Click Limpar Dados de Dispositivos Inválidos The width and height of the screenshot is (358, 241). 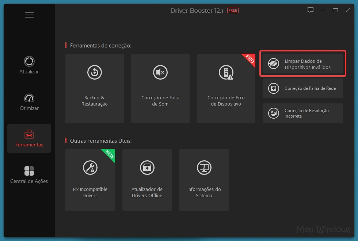tap(302, 64)
